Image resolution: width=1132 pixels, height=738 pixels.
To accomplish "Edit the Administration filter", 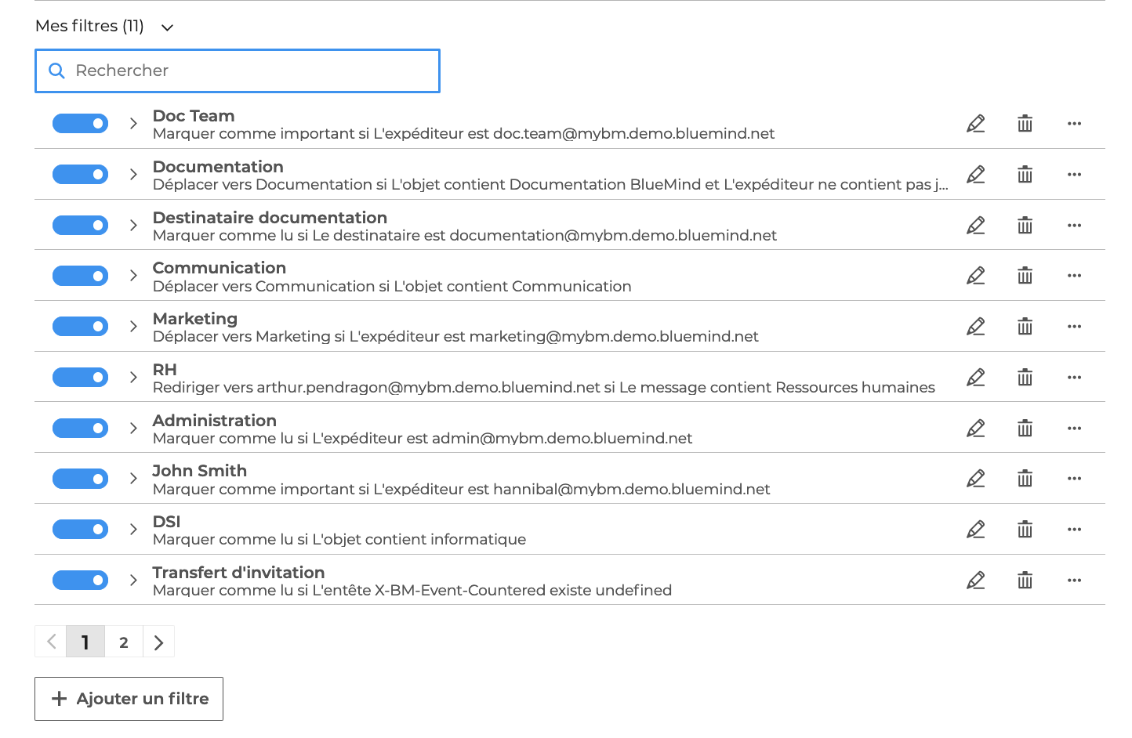I will click(x=975, y=429).
